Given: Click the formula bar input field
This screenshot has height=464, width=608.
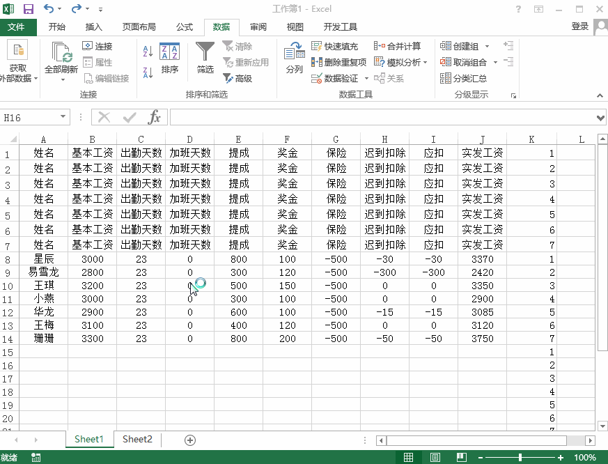Looking at the screenshot, I should coord(382,117).
